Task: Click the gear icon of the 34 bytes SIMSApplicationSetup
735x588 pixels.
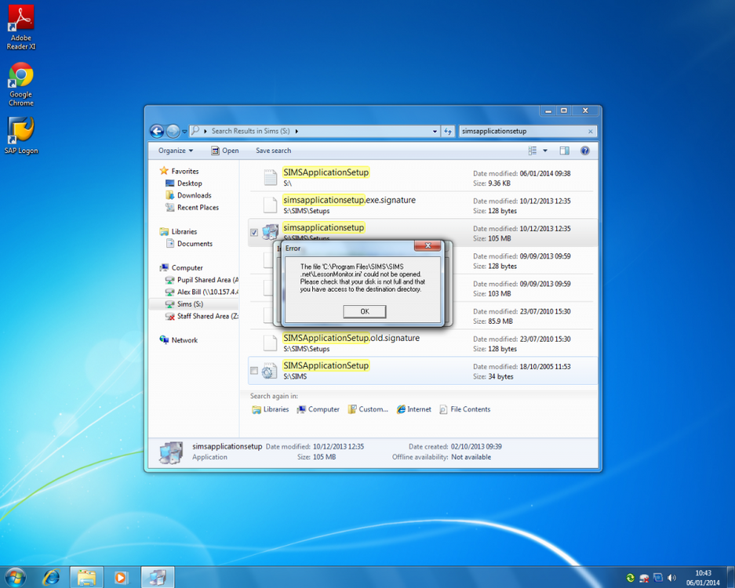Action: click(x=270, y=371)
